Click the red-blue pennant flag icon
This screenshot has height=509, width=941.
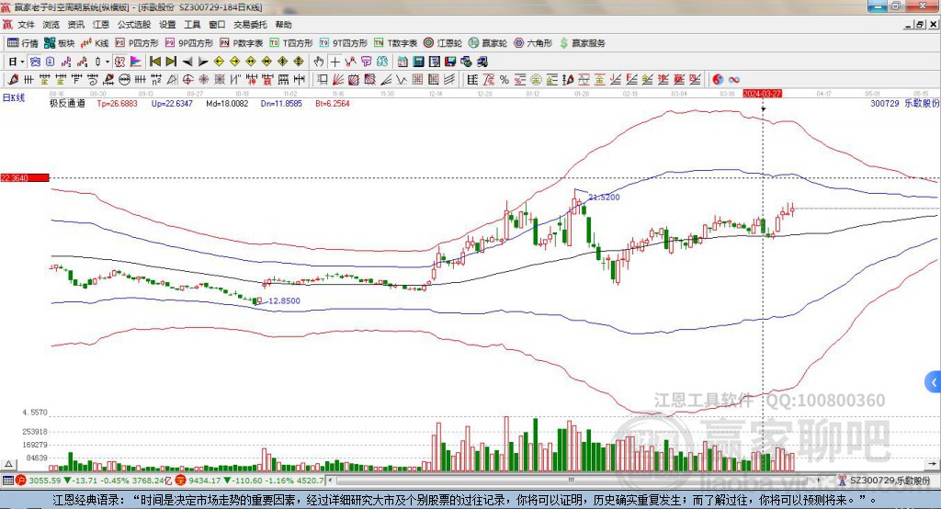point(136,62)
